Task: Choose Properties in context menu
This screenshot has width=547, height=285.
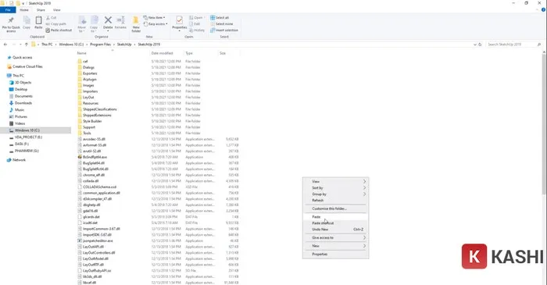Action: click(335, 255)
